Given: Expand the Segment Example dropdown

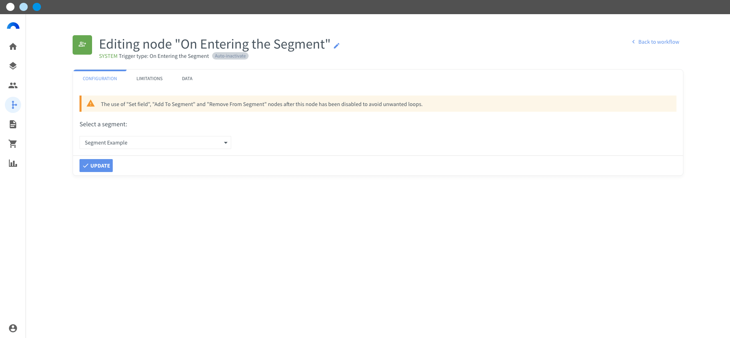Looking at the screenshot, I should tap(155, 142).
